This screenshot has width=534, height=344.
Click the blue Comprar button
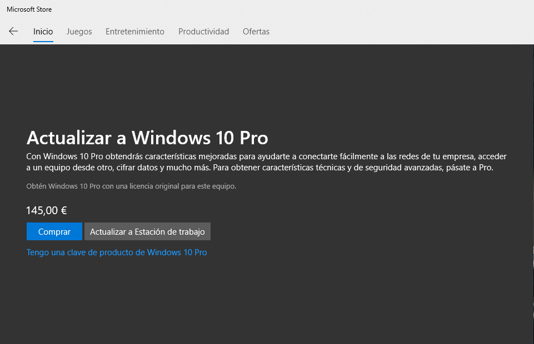pos(54,231)
